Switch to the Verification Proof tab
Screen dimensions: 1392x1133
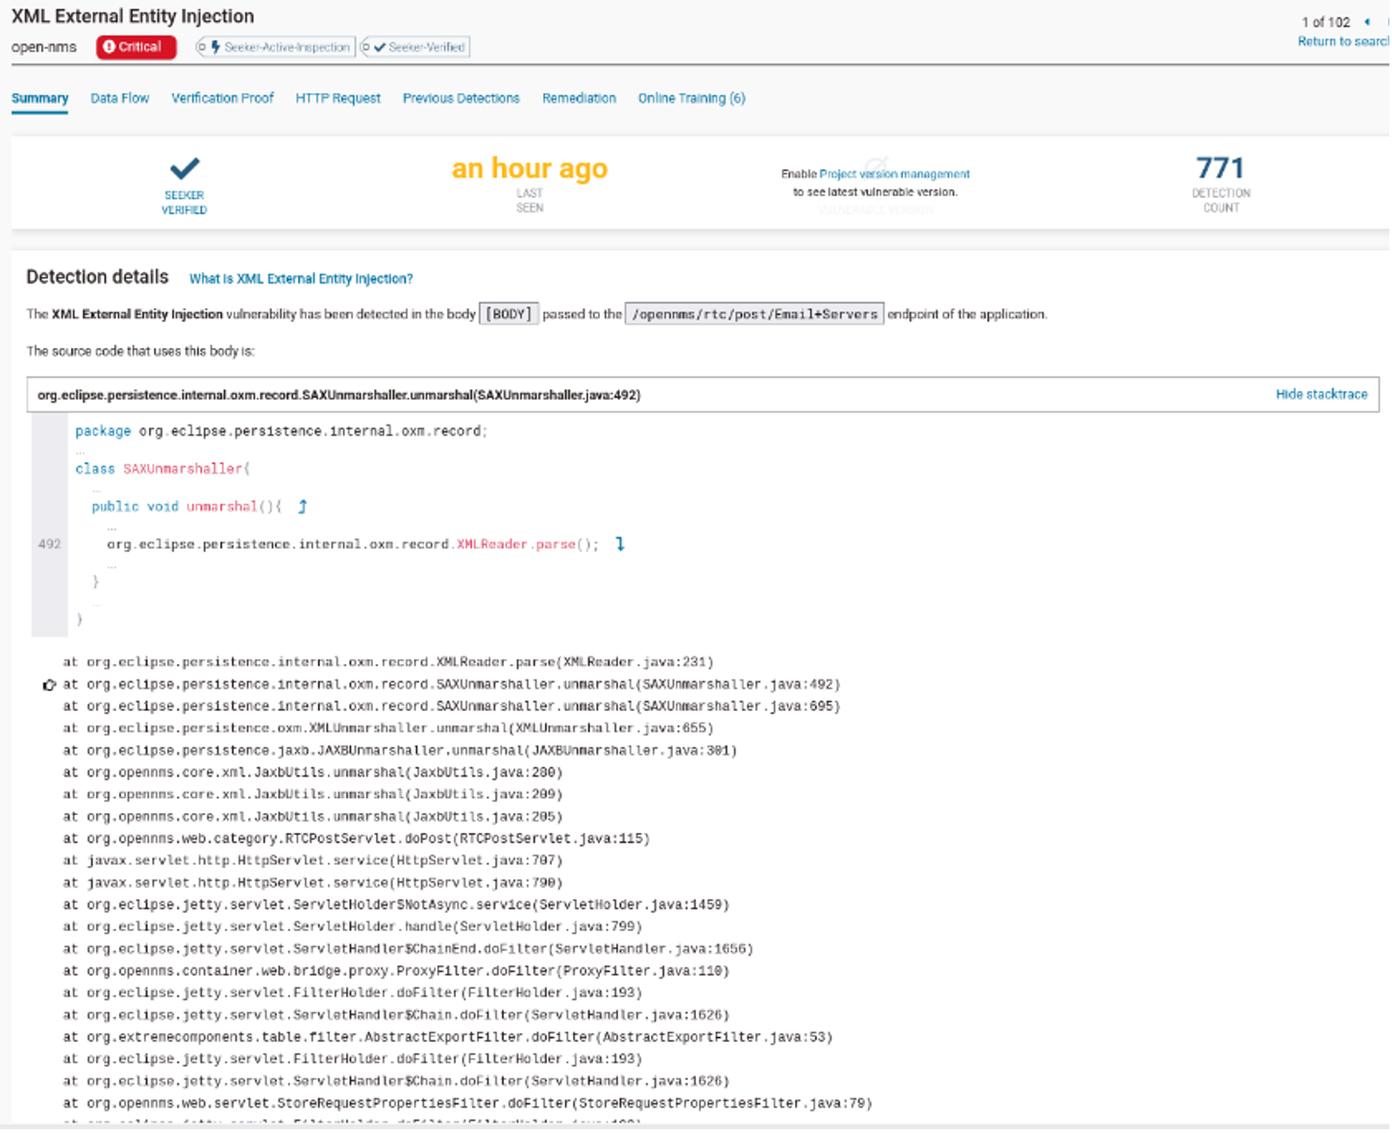coord(222,98)
